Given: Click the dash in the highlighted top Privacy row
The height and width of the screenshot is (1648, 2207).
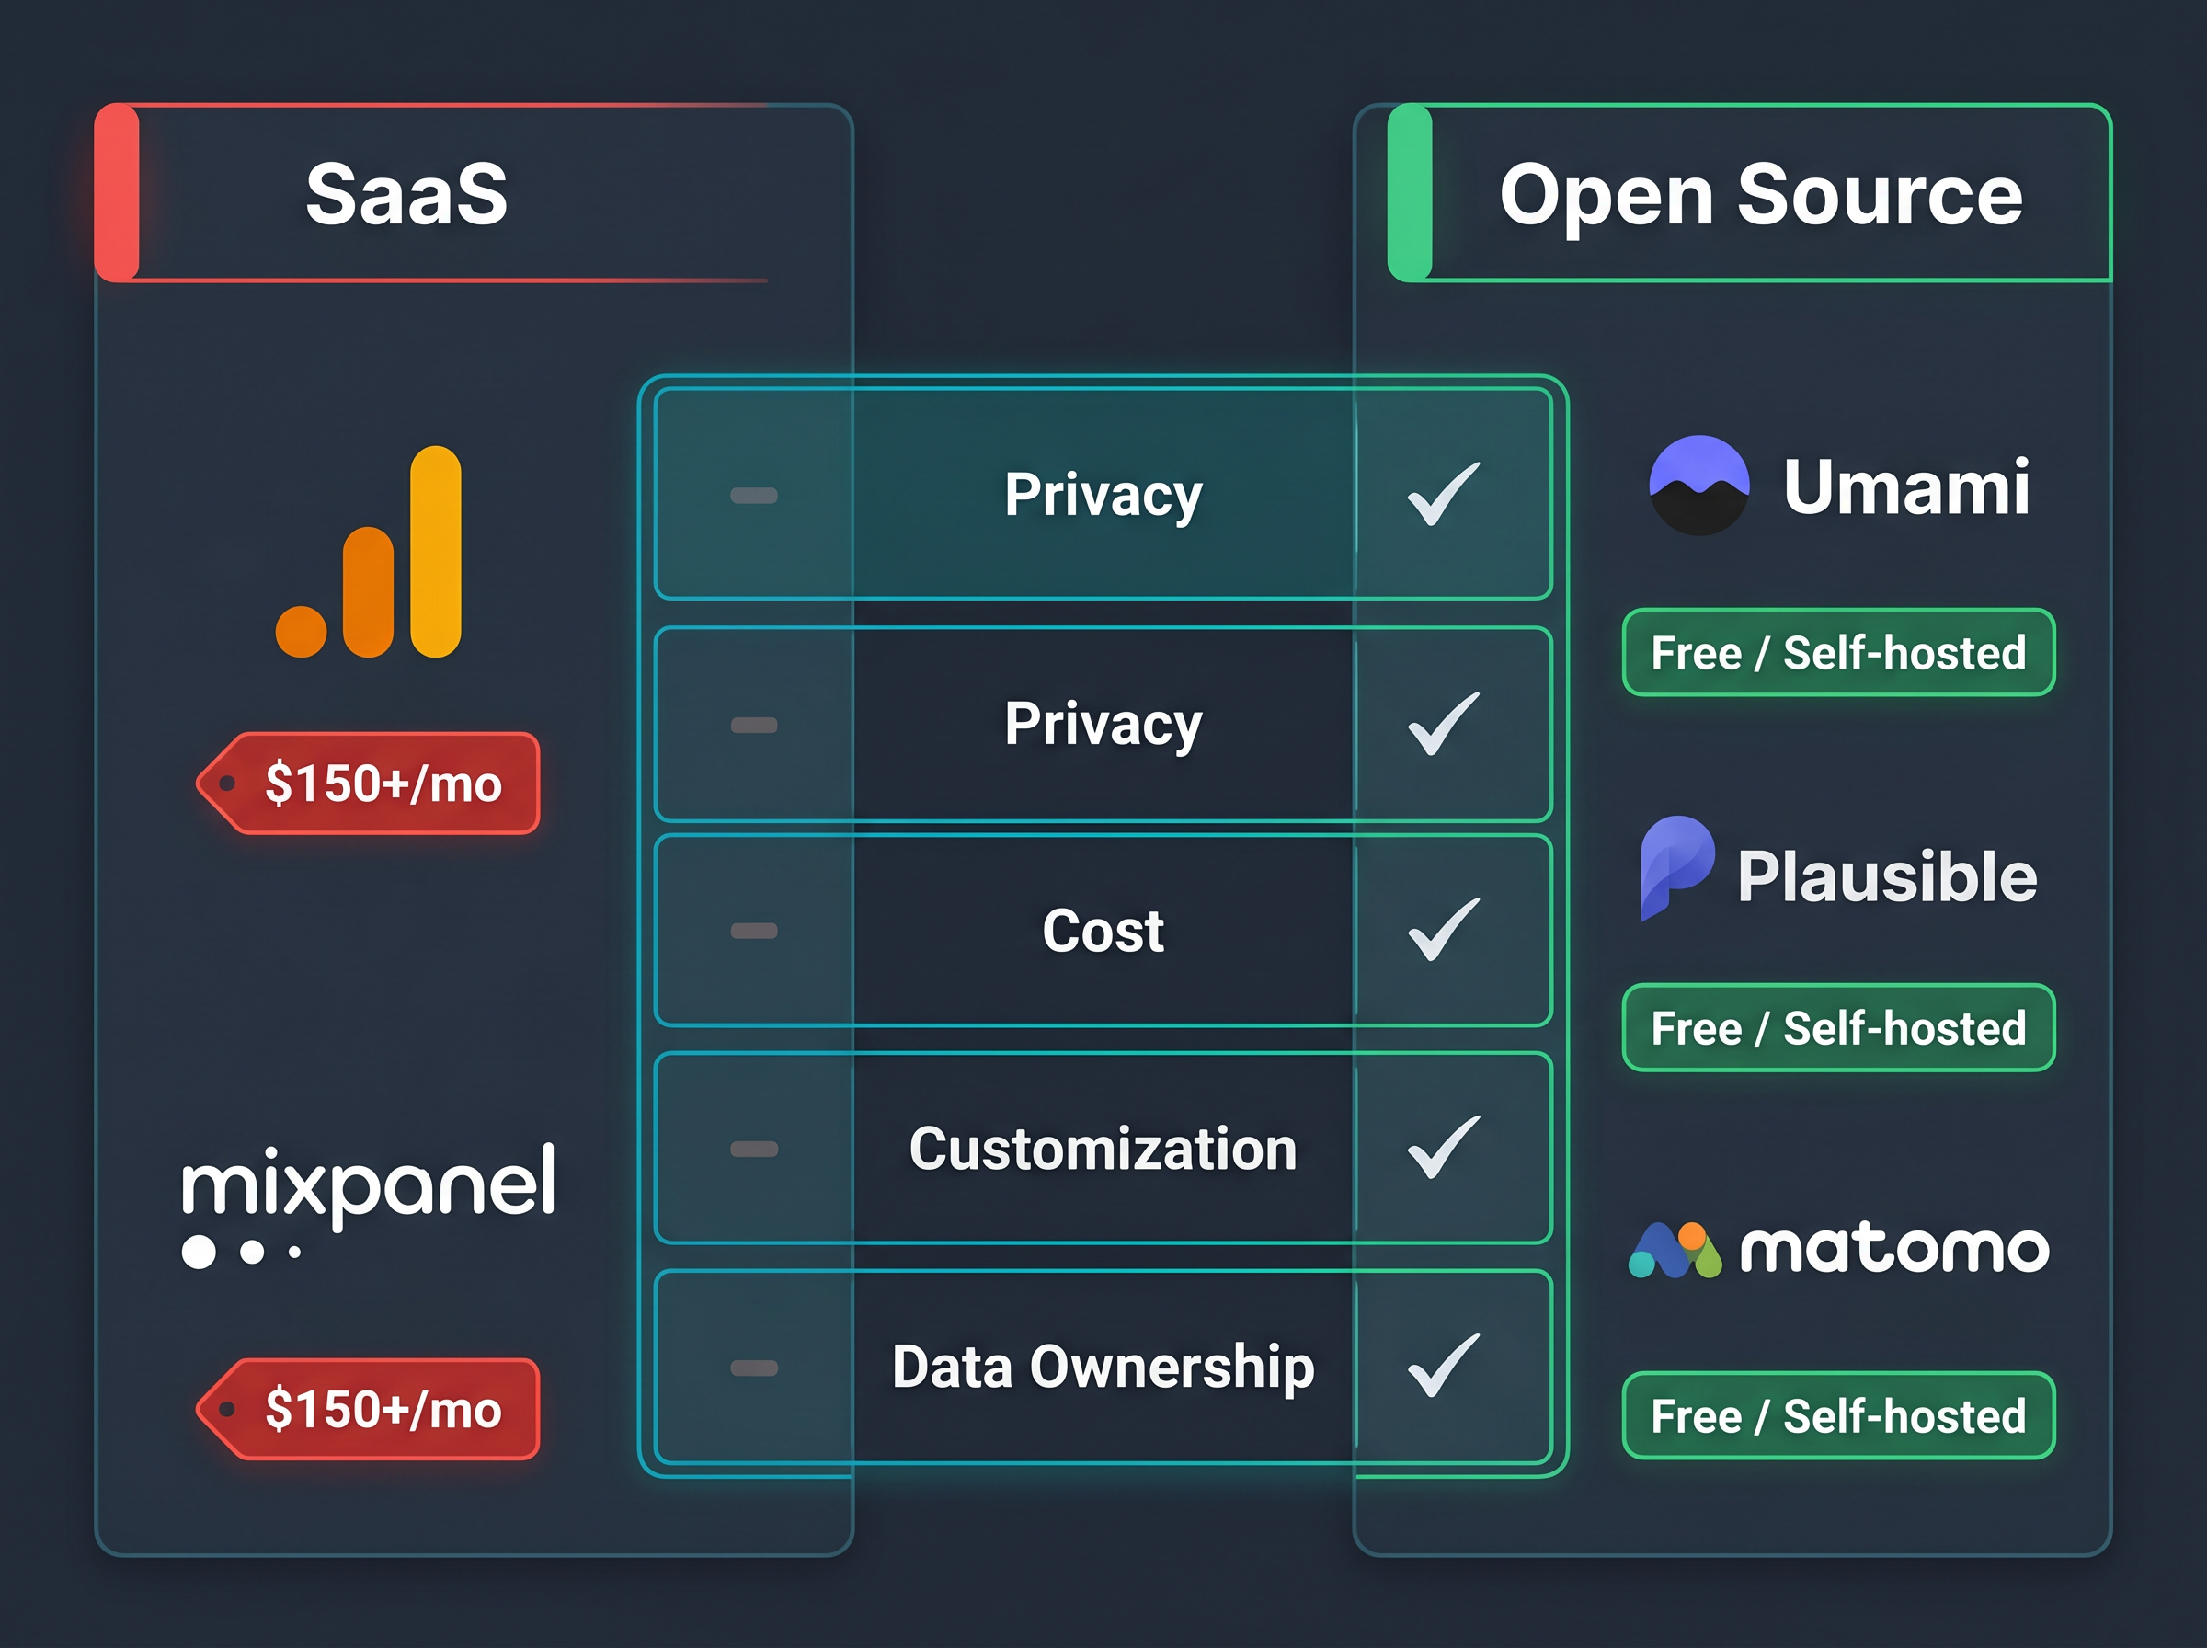Looking at the screenshot, I should pos(754,495).
